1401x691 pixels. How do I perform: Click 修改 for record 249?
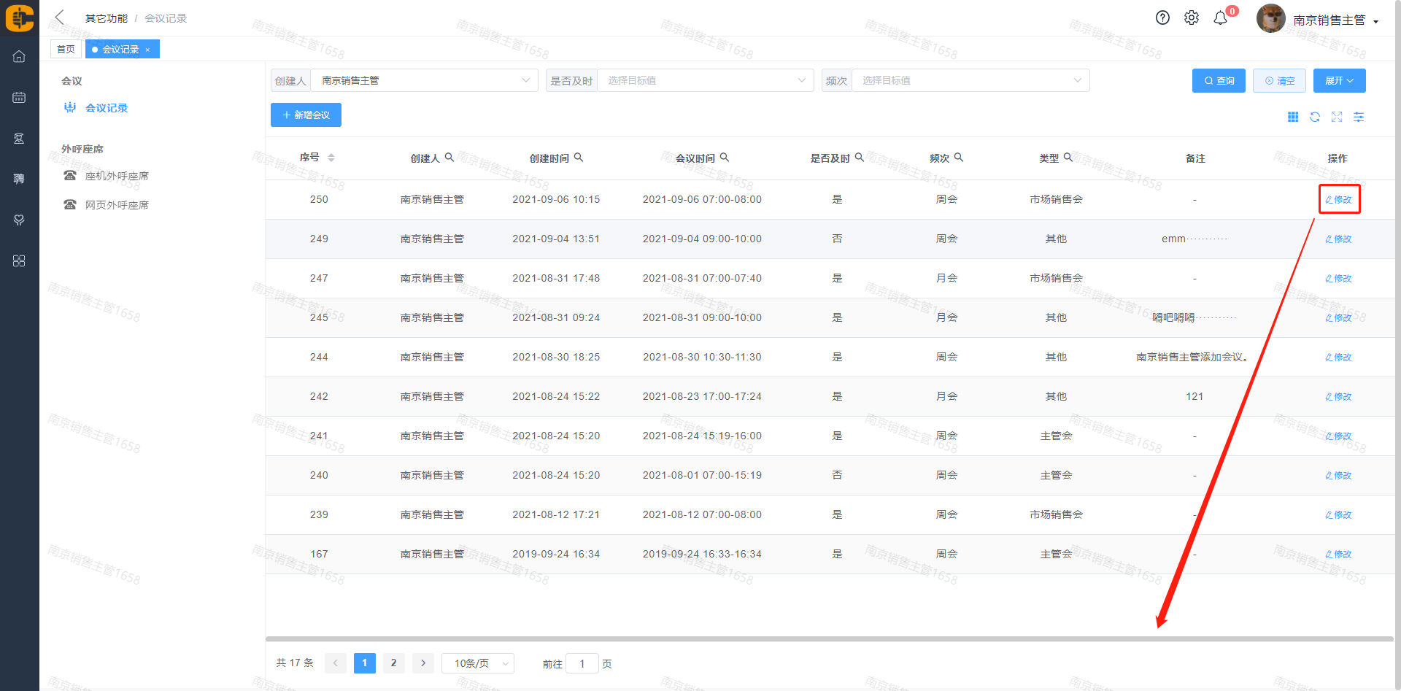coord(1339,239)
